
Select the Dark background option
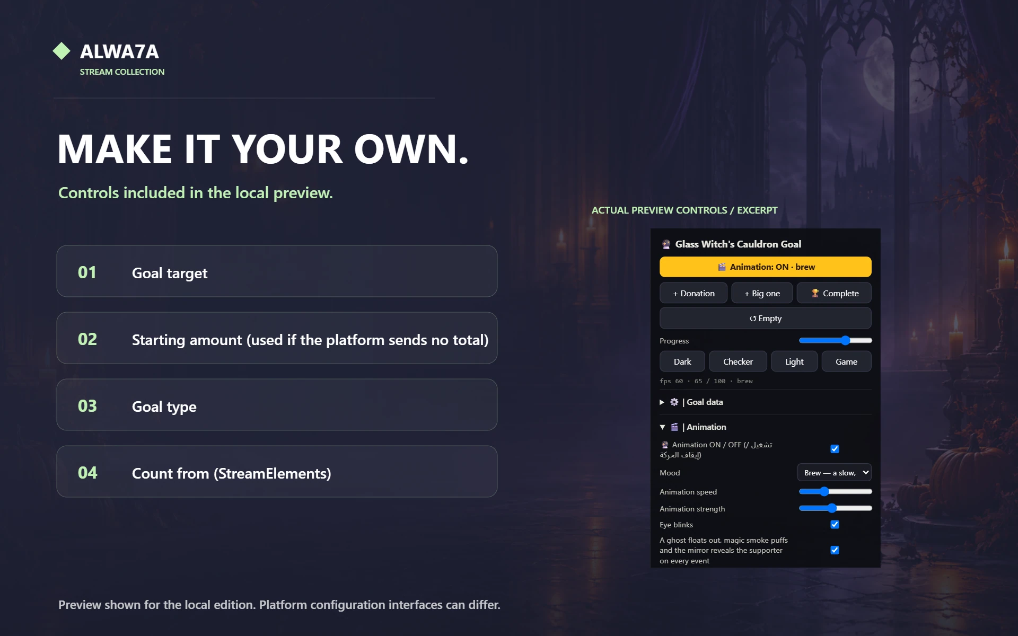(682, 361)
